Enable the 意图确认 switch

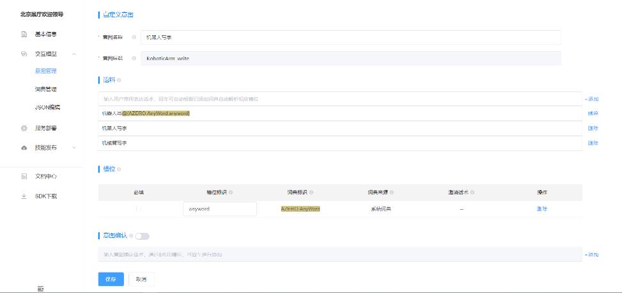(x=142, y=236)
